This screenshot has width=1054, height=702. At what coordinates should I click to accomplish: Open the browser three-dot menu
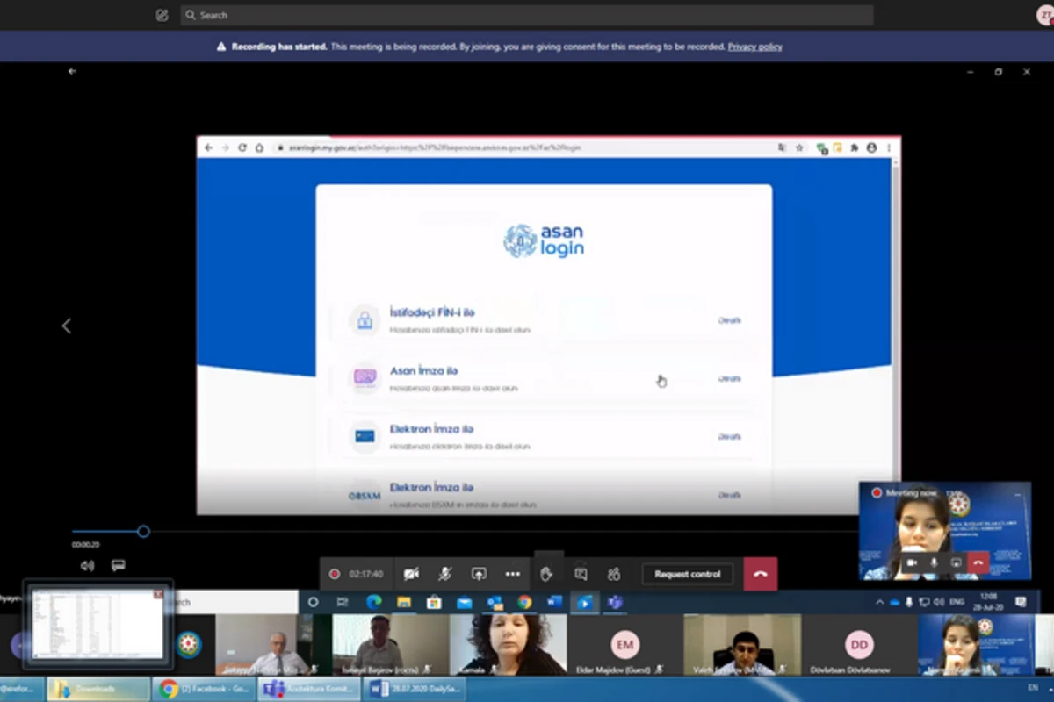[x=888, y=148]
